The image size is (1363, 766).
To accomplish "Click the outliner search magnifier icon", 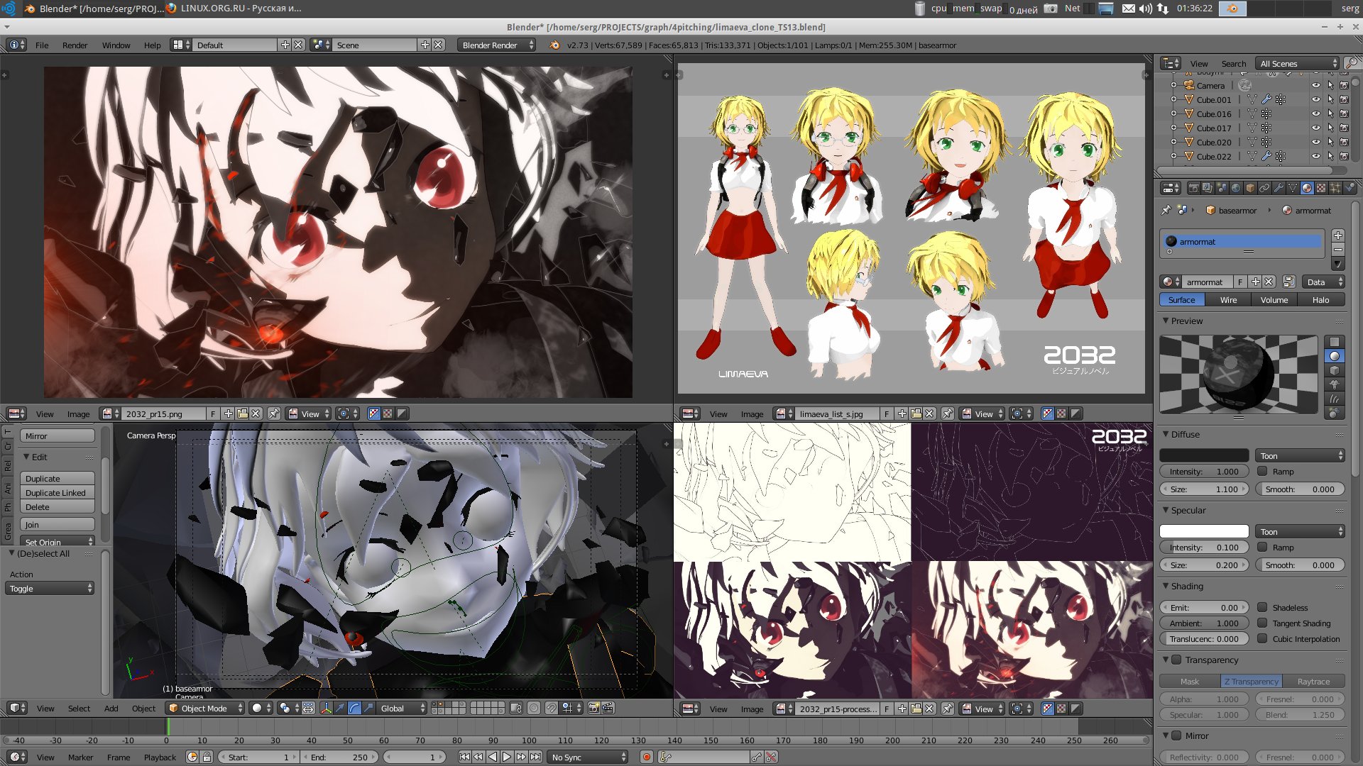I will 1352,63.
